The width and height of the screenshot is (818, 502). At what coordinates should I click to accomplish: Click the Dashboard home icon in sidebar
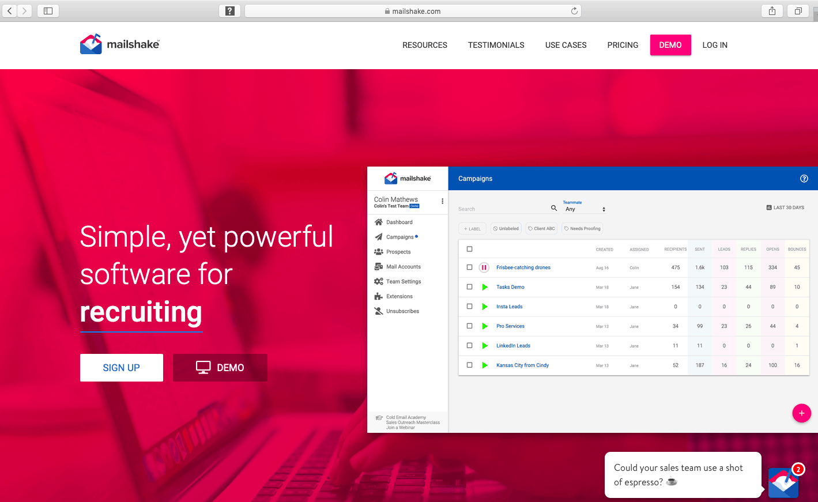379,222
